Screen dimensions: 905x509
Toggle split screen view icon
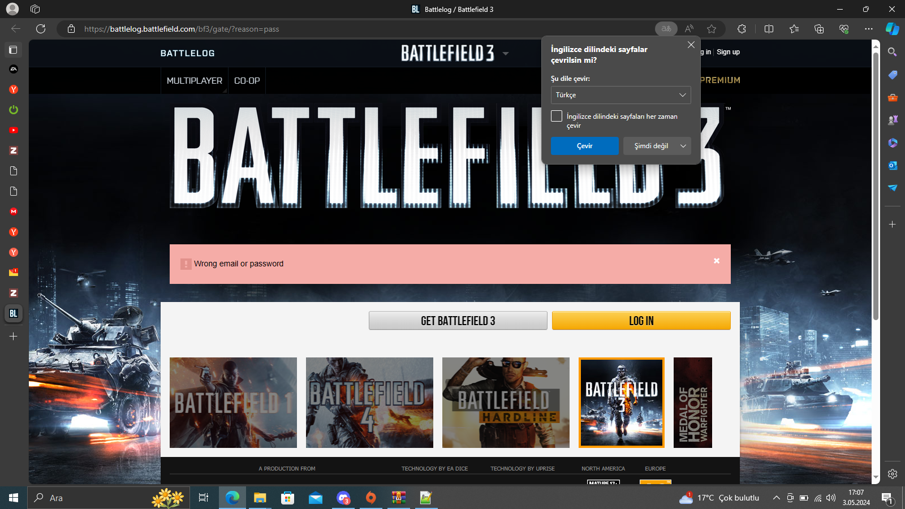pos(769,29)
